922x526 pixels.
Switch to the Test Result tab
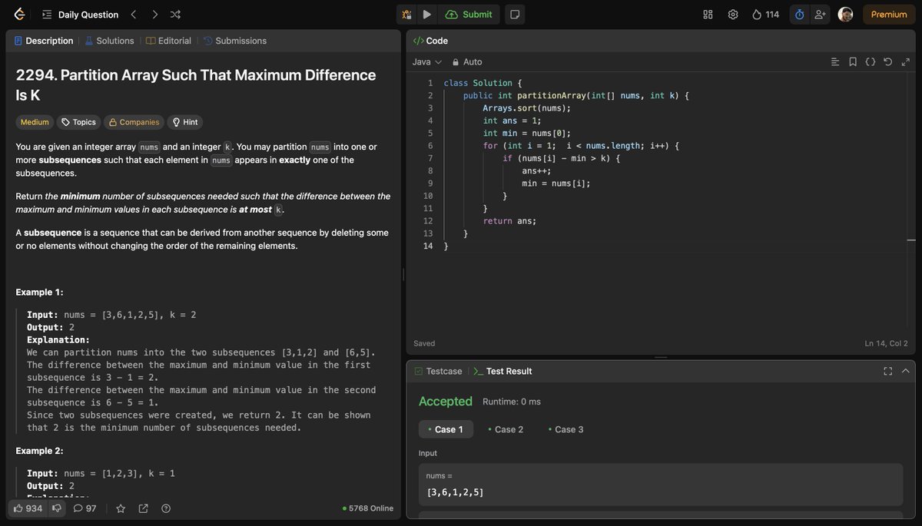point(502,371)
